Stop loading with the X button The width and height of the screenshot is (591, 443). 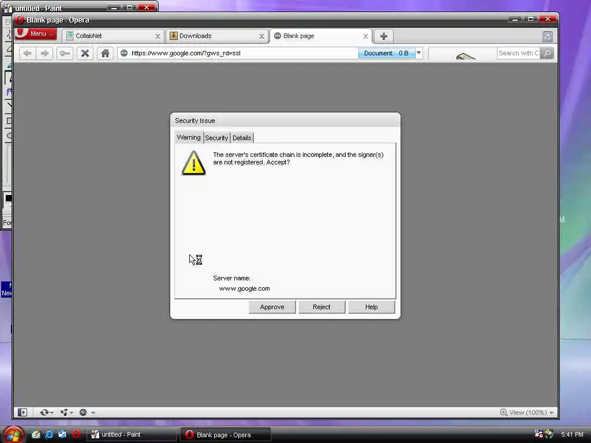click(x=85, y=53)
